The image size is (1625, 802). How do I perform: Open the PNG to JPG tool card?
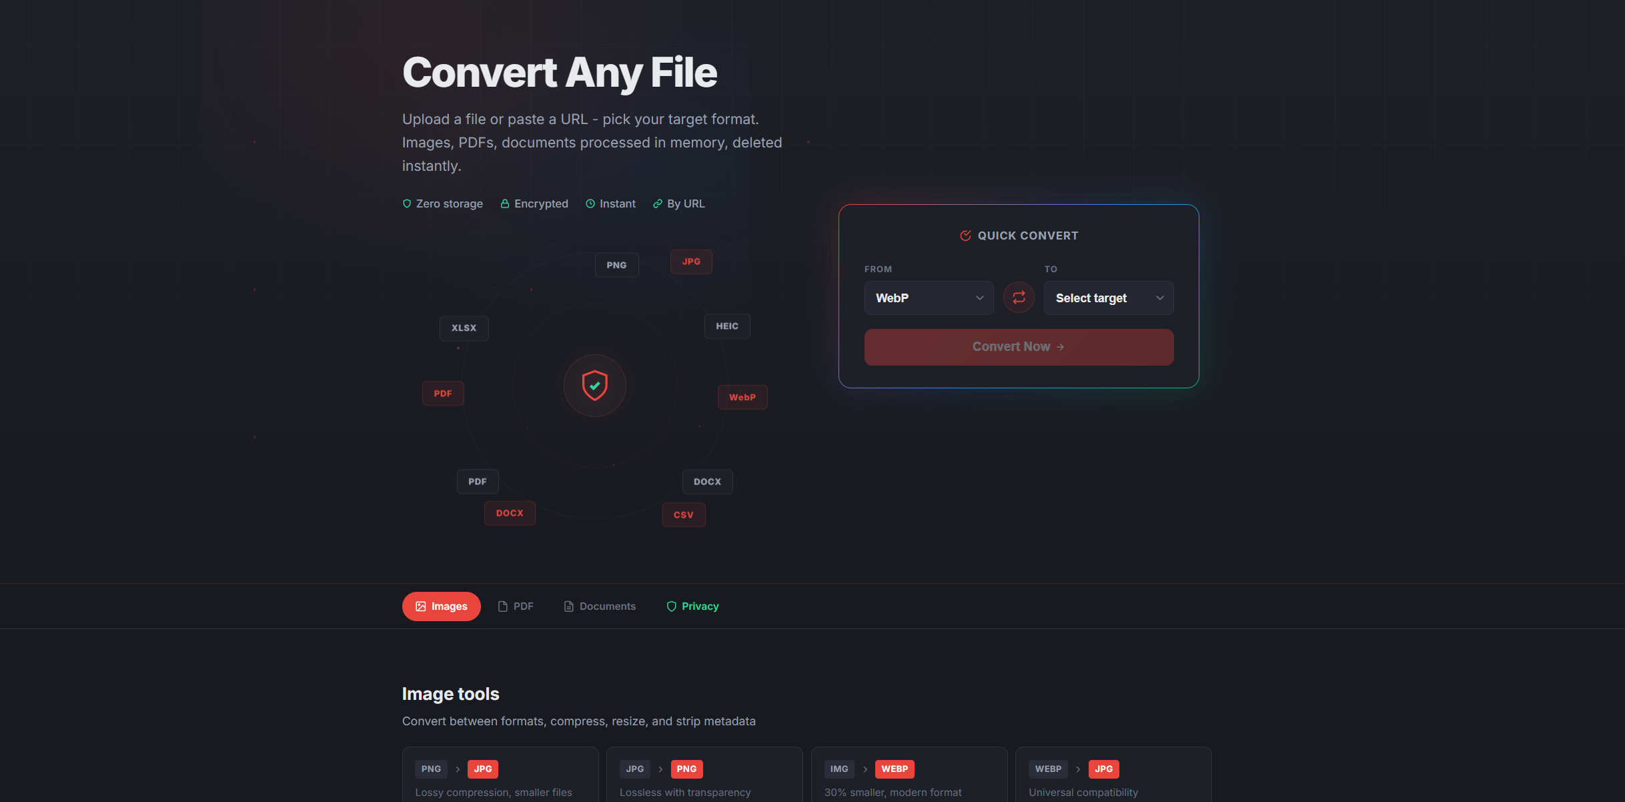(500, 775)
